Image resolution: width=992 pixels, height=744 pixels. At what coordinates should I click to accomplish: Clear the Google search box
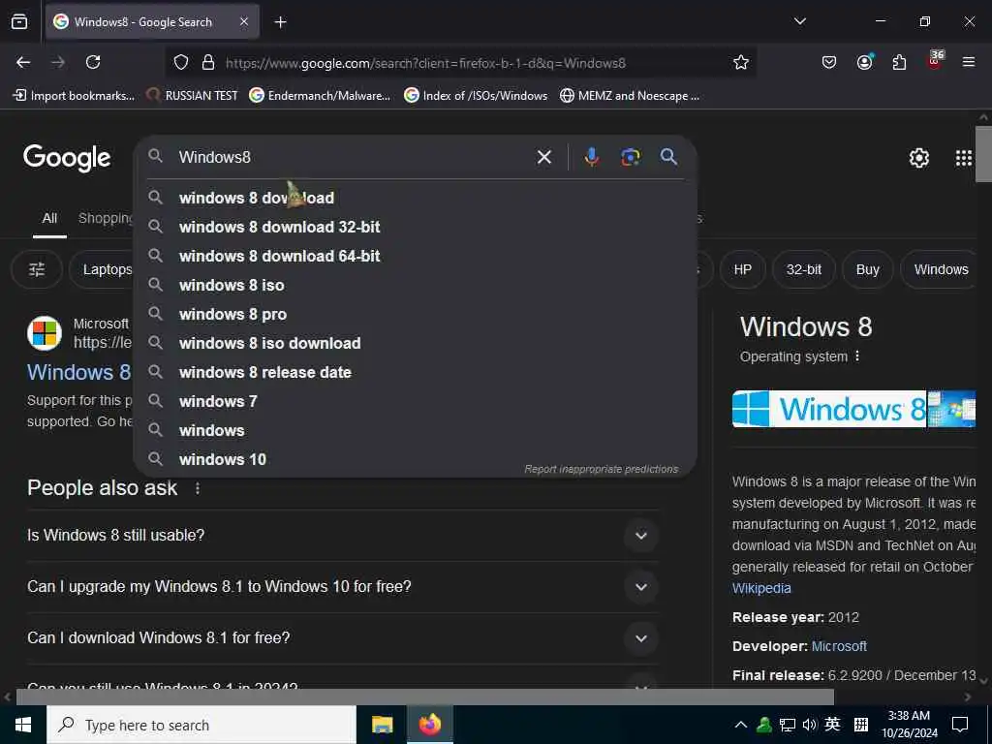point(544,157)
